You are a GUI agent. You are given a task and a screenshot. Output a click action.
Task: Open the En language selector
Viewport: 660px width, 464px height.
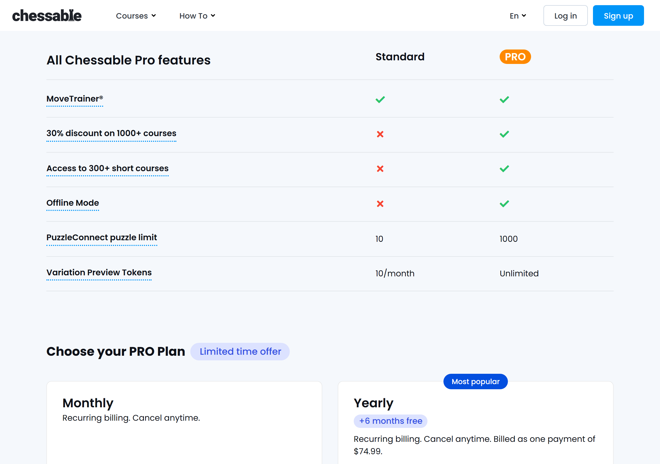tap(518, 16)
